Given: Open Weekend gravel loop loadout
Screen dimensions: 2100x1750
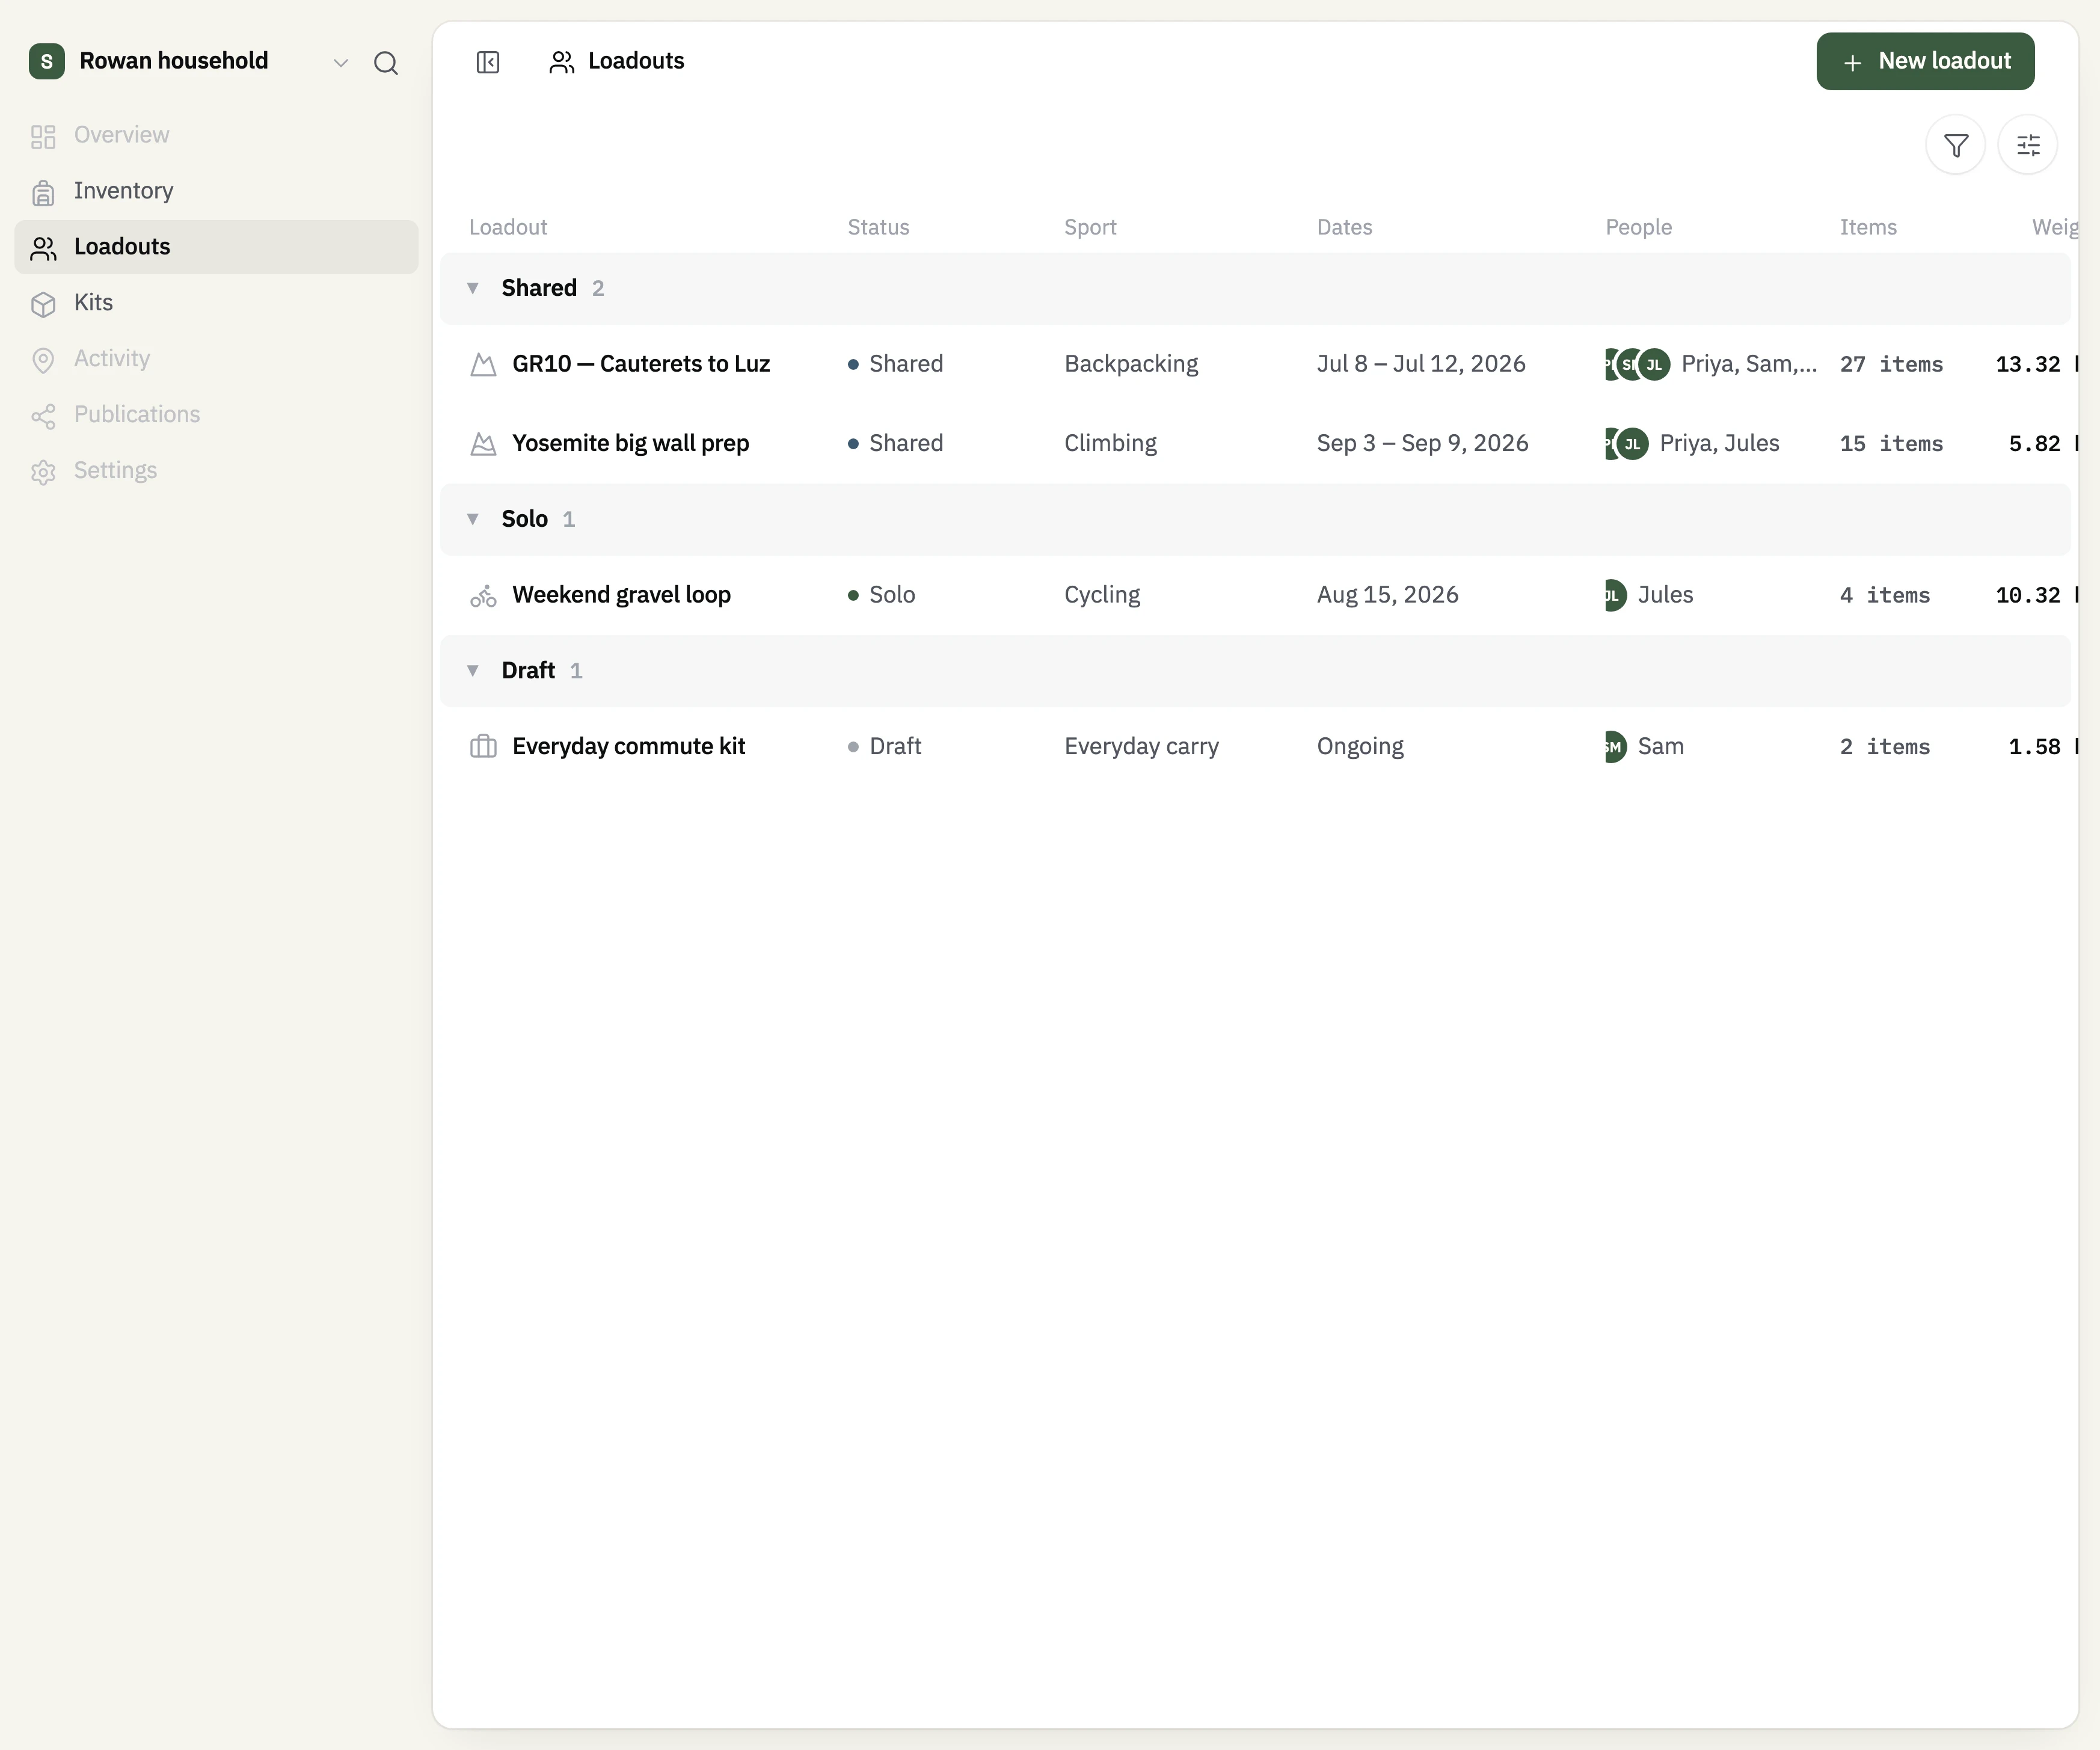Looking at the screenshot, I should coord(621,595).
